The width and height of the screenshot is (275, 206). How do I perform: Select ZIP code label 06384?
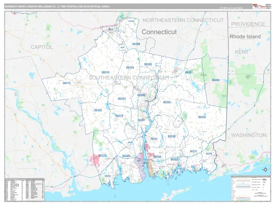click(216, 80)
